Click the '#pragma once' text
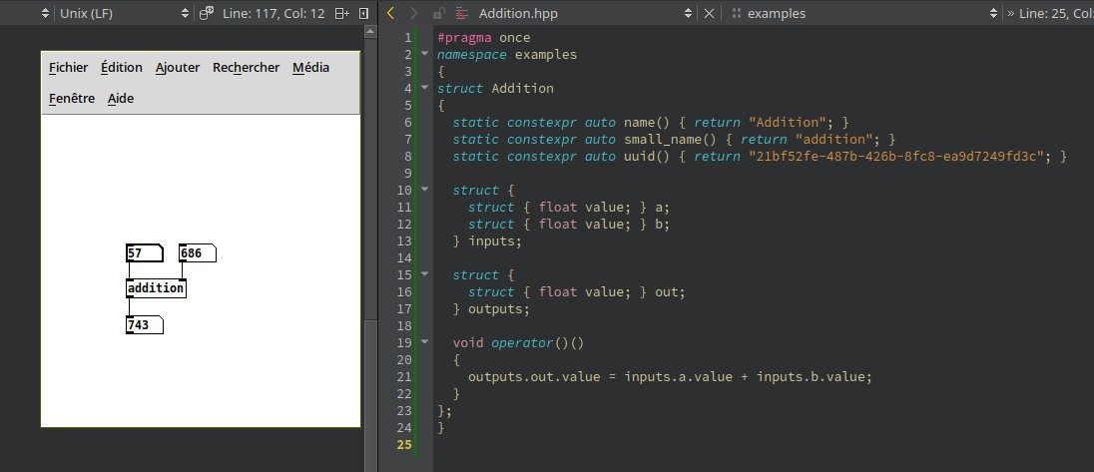This screenshot has width=1094, height=472. tap(483, 37)
